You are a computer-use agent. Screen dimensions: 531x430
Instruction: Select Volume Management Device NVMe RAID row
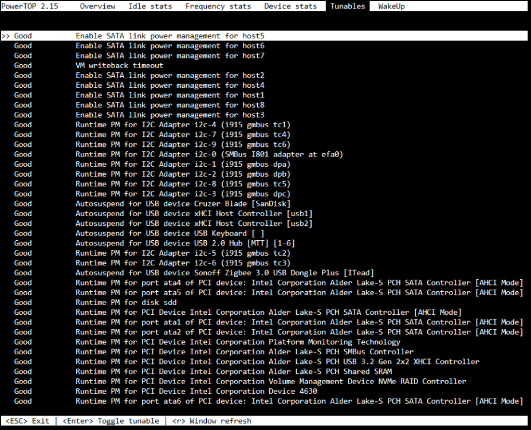[x=264, y=381]
